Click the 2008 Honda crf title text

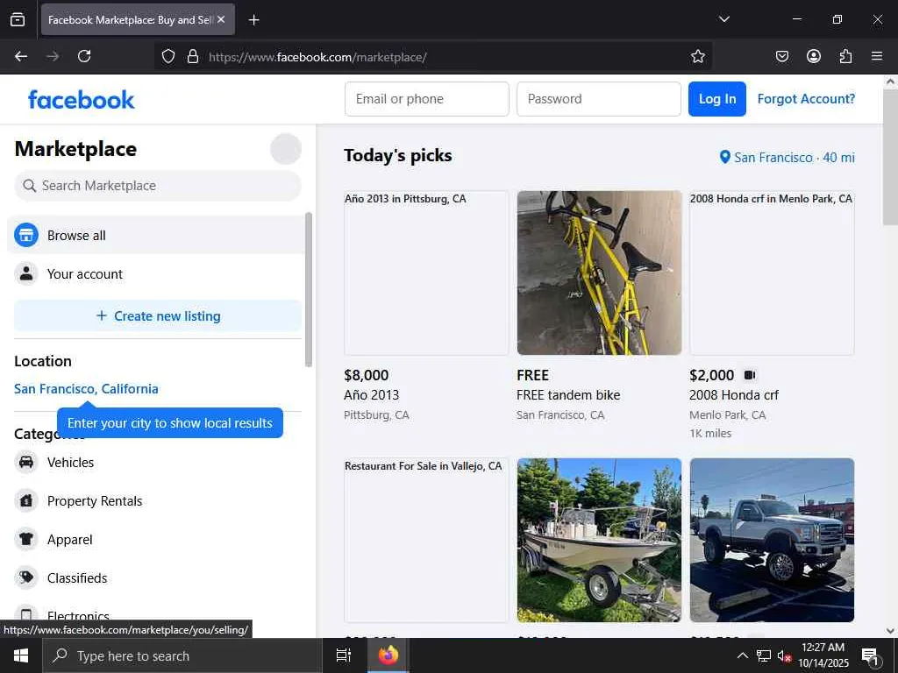pyautogui.click(x=734, y=395)
